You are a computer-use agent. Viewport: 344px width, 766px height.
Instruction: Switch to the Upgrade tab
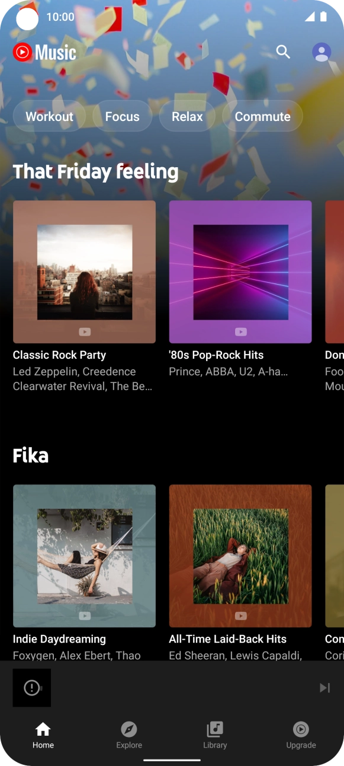pos(301,735)
